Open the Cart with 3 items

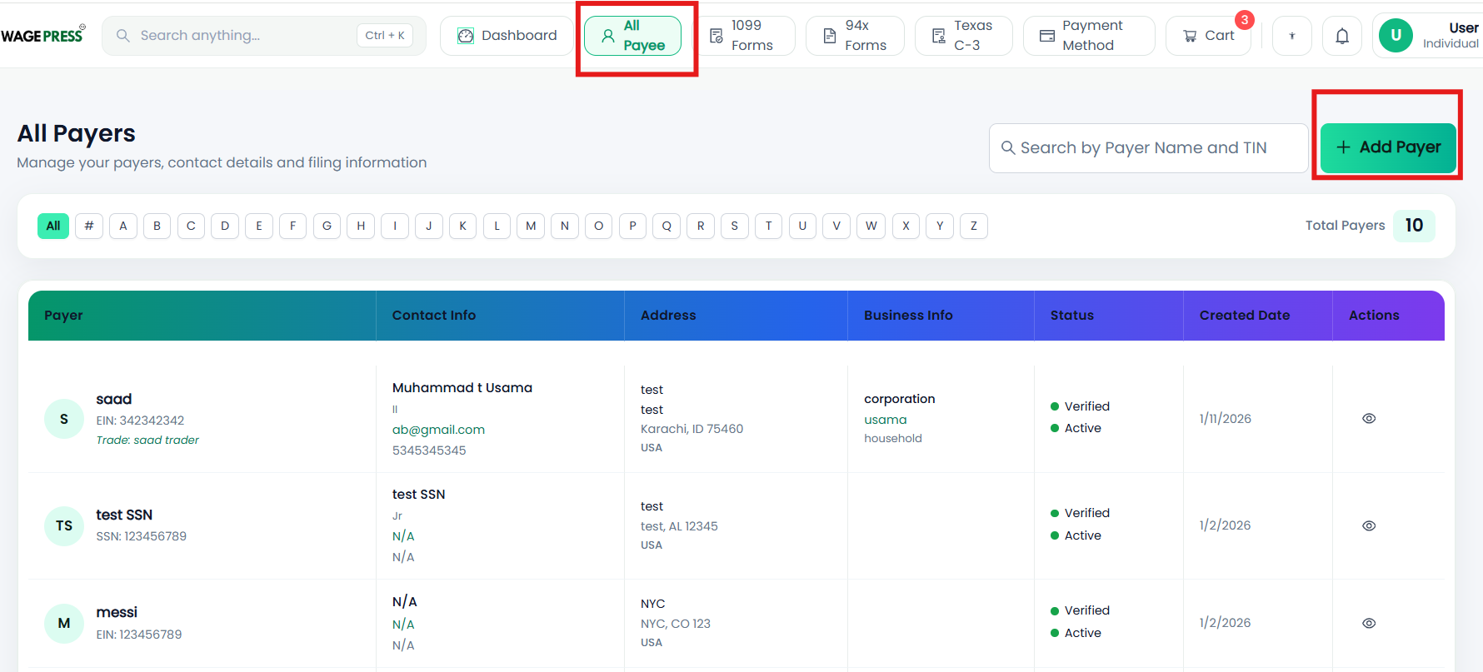(1208, 36)
